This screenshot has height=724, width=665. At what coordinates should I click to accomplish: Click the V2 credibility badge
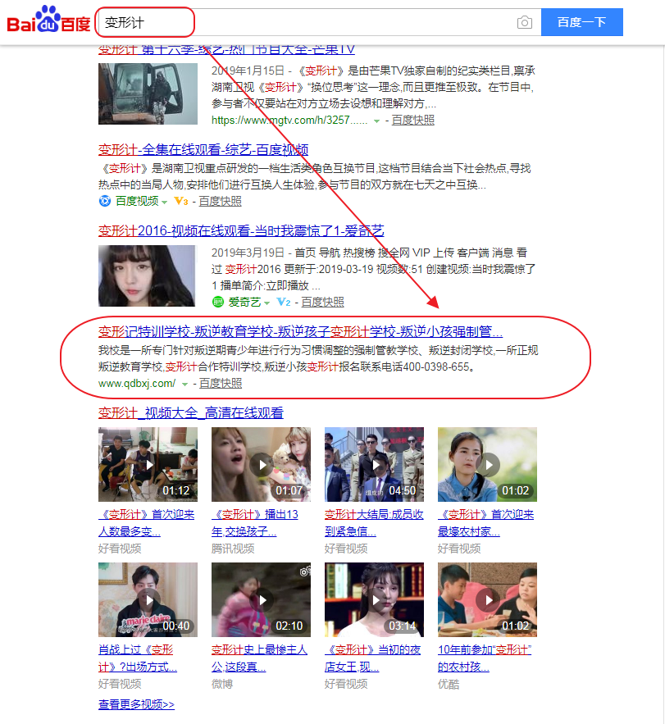pyautogui.click(x=284, y=303)
